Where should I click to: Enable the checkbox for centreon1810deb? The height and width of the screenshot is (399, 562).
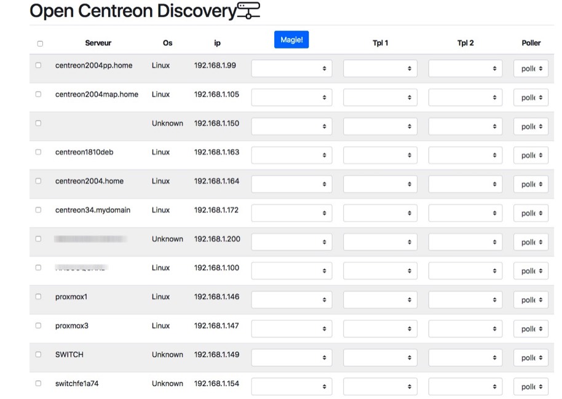38,152
